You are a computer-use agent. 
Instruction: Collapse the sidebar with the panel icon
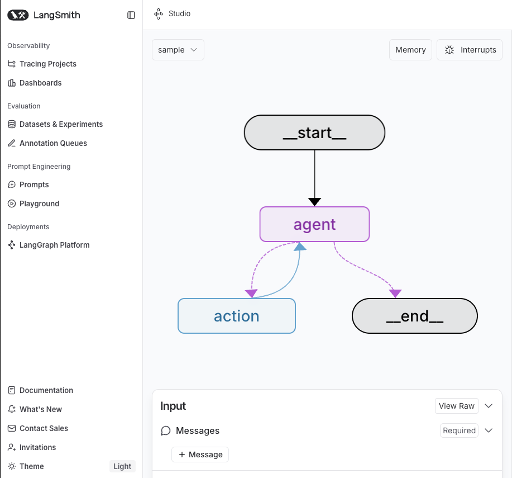[131, 15]
